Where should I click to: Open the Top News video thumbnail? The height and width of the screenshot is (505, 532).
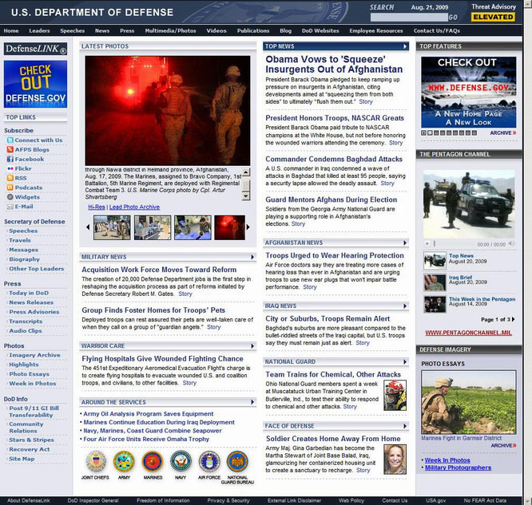435,260
